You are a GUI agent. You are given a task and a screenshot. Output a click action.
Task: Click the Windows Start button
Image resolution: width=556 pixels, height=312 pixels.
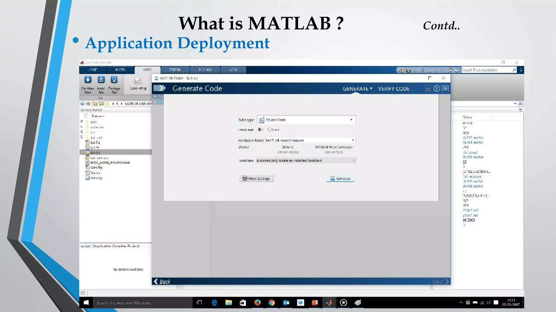[x=86, y=303]
